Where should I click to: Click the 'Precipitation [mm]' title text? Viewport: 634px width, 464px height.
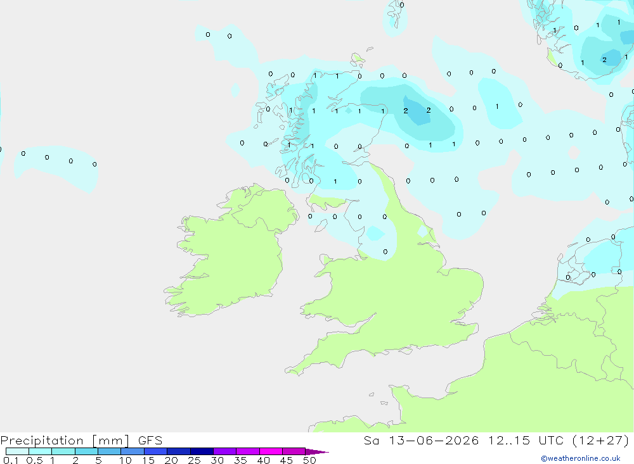pos(65,441)
